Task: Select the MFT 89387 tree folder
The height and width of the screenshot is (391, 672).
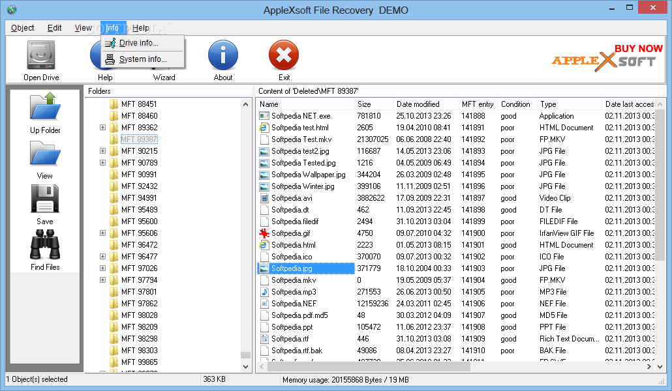Action: [x=139, y=139]
